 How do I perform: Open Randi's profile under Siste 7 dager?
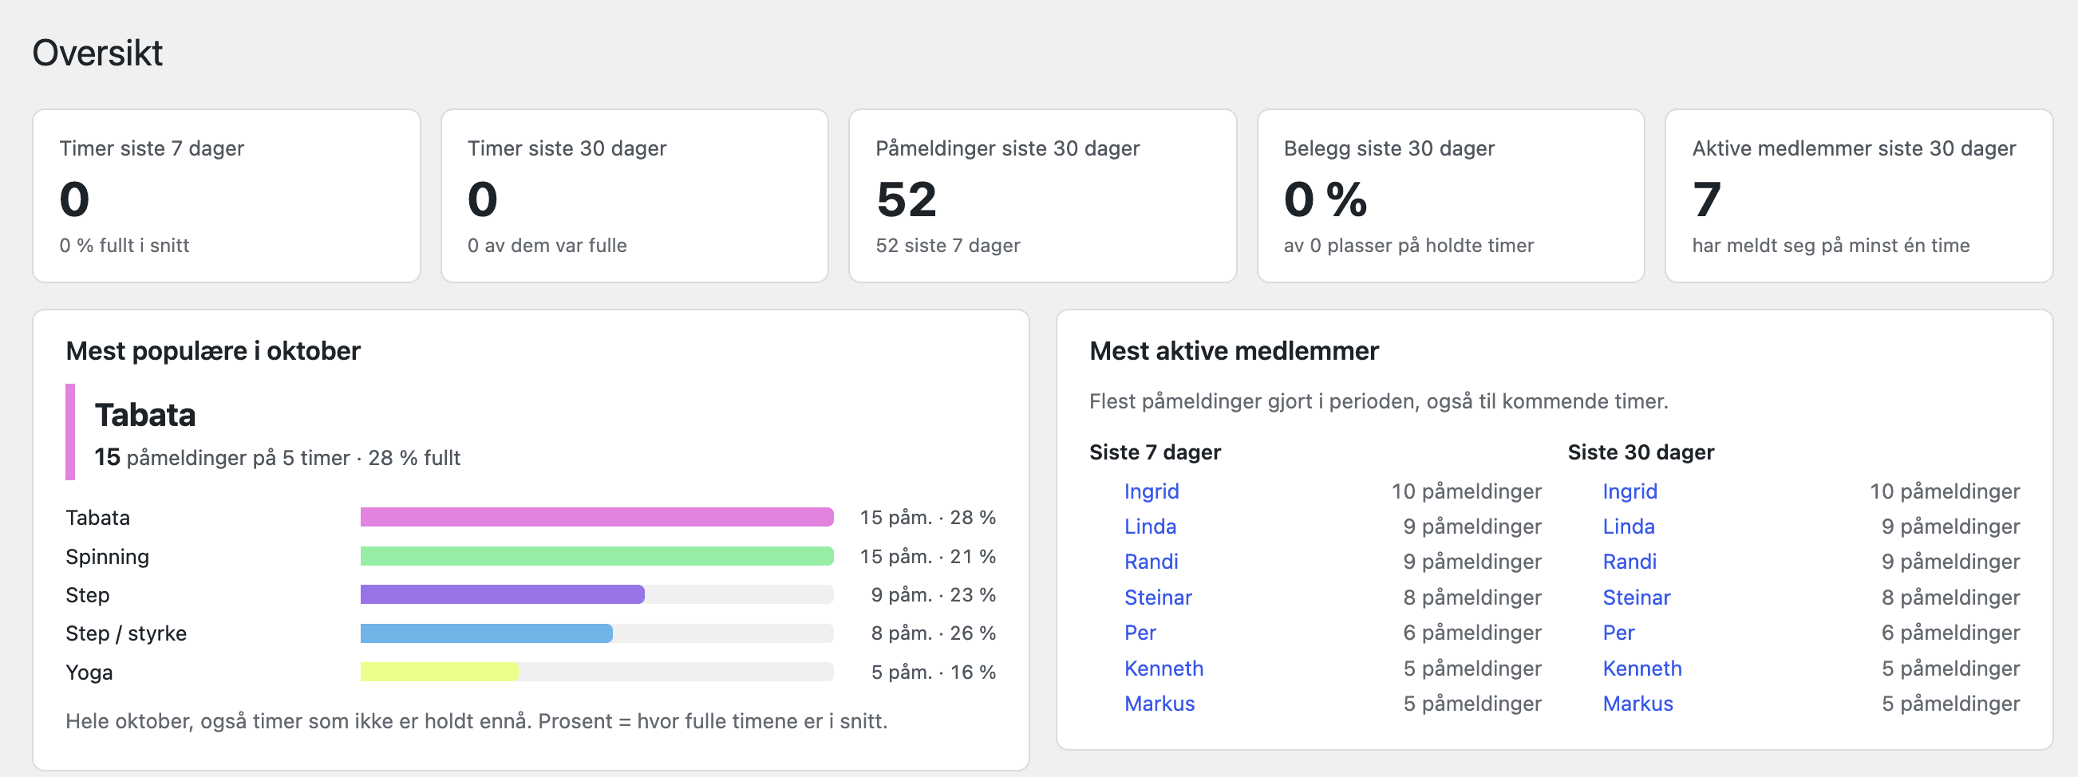click(1152, 562)
